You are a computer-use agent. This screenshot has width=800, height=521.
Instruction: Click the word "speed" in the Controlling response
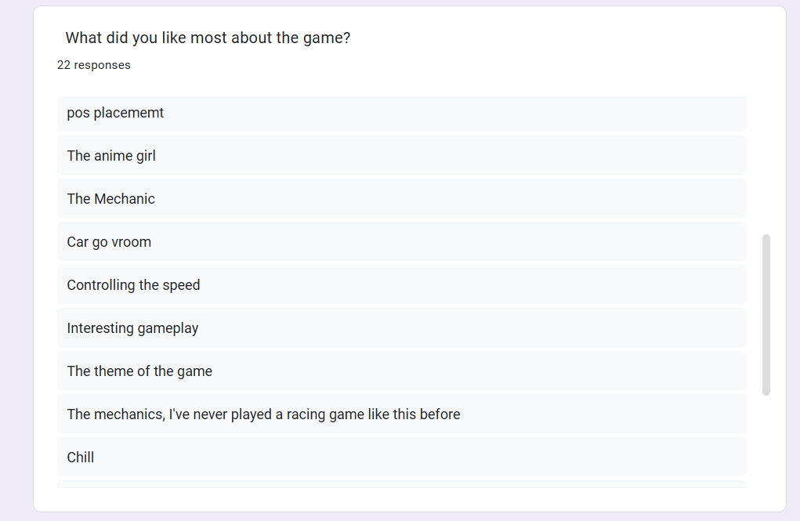182,285
